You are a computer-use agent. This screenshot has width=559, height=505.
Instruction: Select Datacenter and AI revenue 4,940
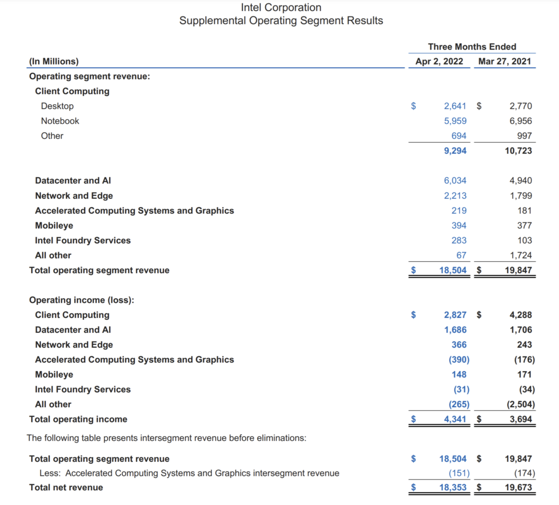click(520, 180)
